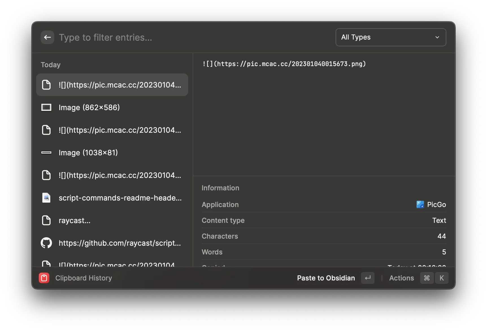Open the Actions menu
This screenshot has width=487, height=331.
pos(401,278)
